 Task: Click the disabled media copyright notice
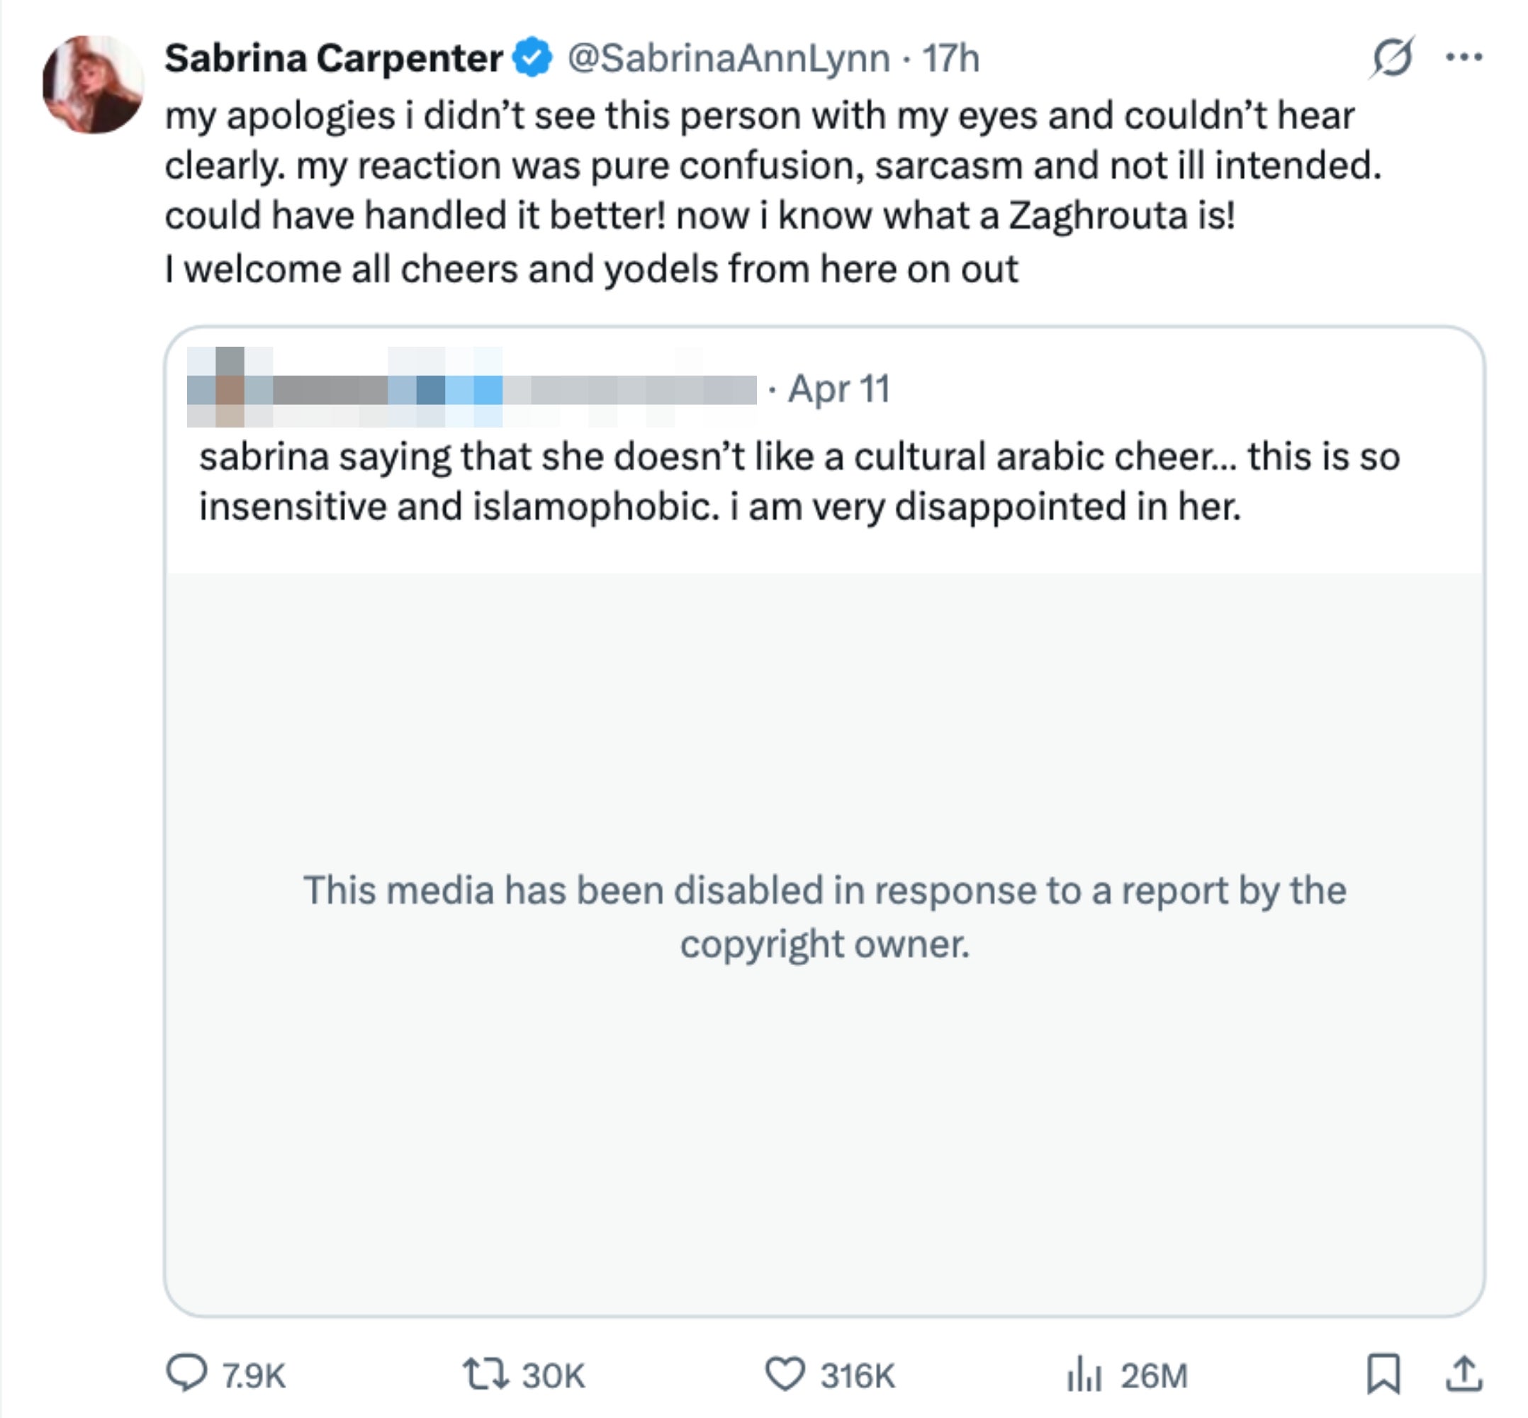click(825, 916)
